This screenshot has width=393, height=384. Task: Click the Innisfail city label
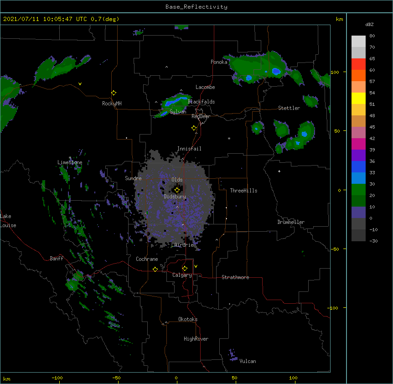189,149
